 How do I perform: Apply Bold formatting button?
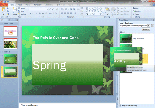[30, 13]
